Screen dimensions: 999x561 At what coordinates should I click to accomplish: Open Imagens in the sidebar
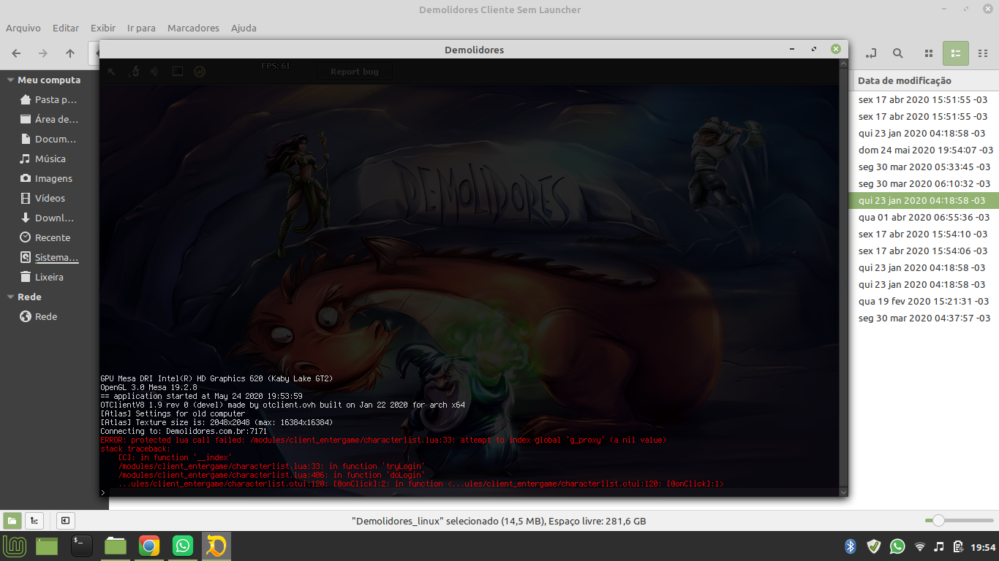pyautogui.click(x=46, y=178)
